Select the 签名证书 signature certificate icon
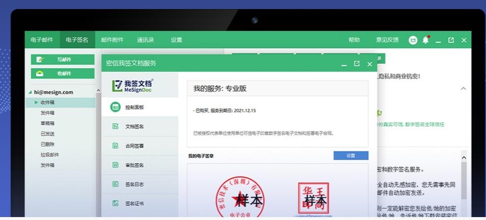Viewport: 486px width, 220px height. click(x=115, y=203)
